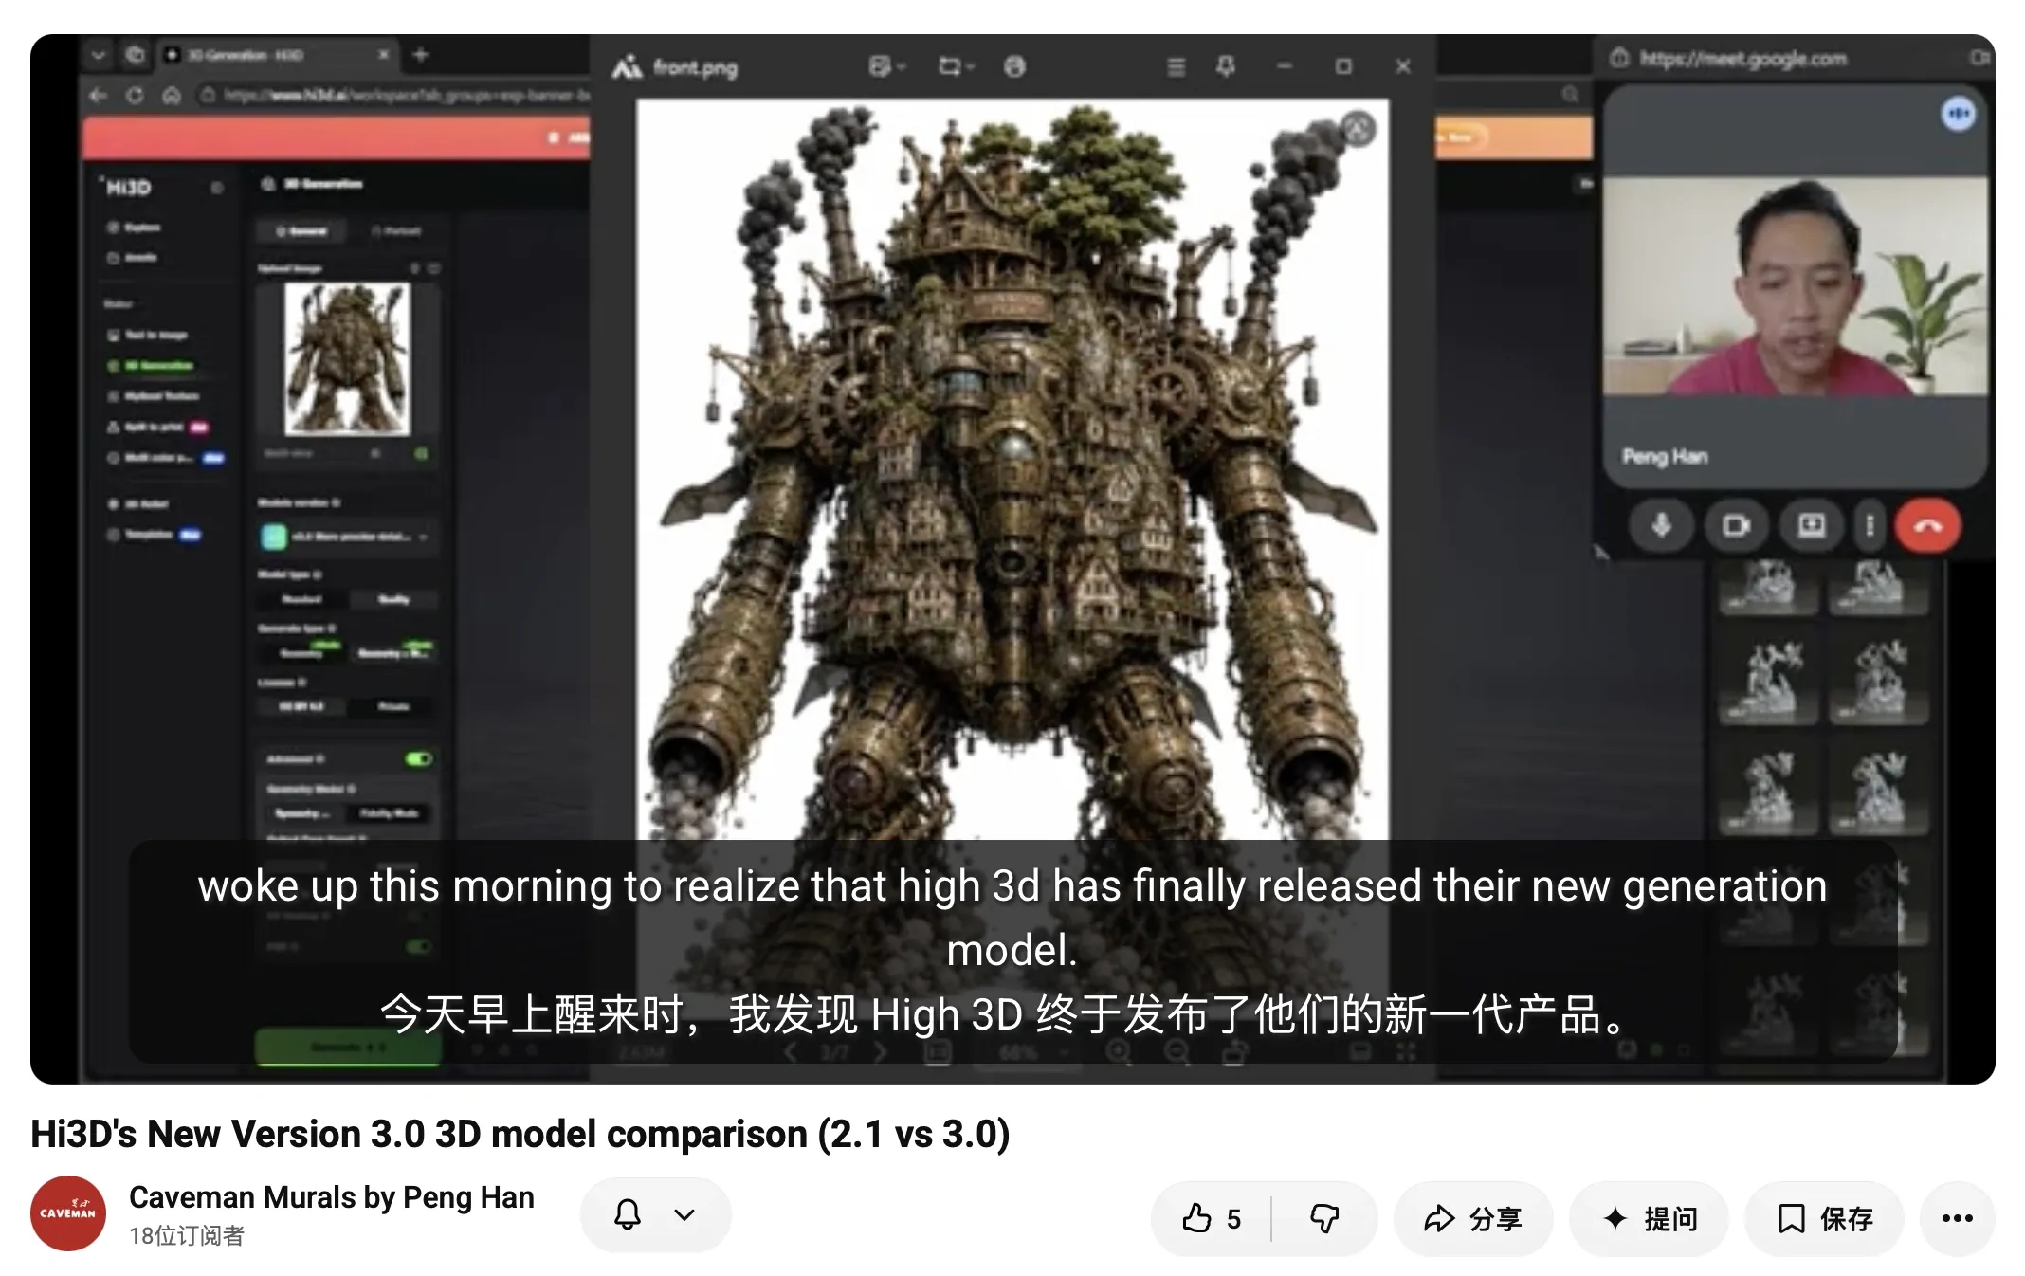Toggle the green Multi-view switch
This screenshot has height=1276, width=2025.
click(421, 454)
